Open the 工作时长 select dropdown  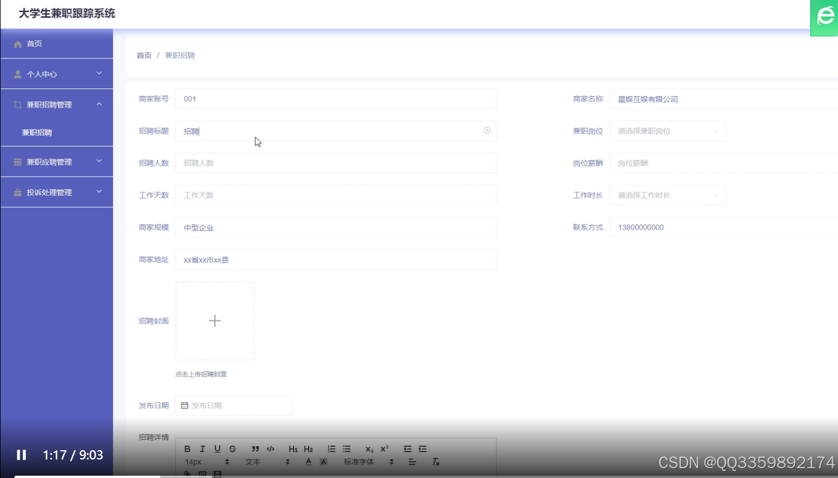point(668,196)
